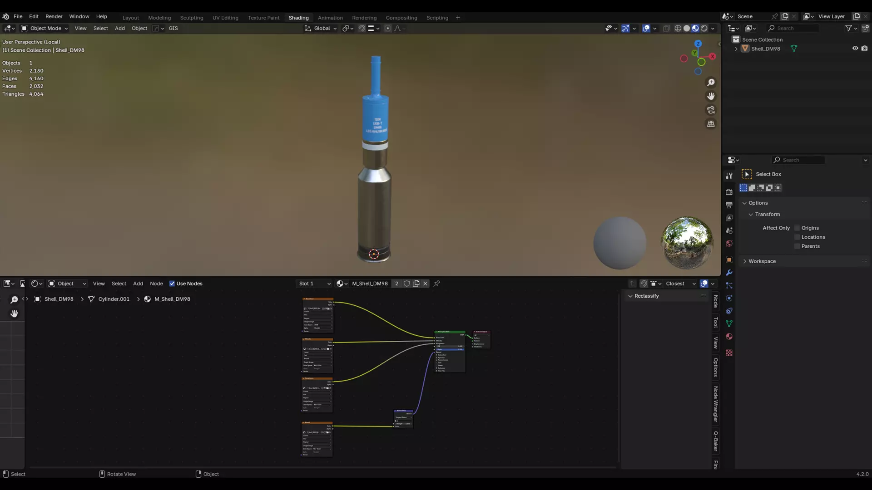Viewport: 872px width, 490px height.
Task: Enable Affect Only Origins checkbox
Action: point(797,228)
